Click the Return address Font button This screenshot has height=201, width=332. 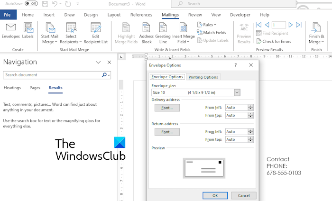(167, 132)
